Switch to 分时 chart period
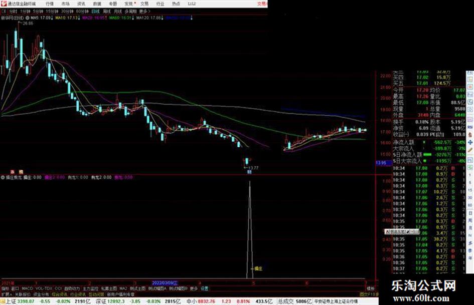The image size is (474, 305). [13, 12]
